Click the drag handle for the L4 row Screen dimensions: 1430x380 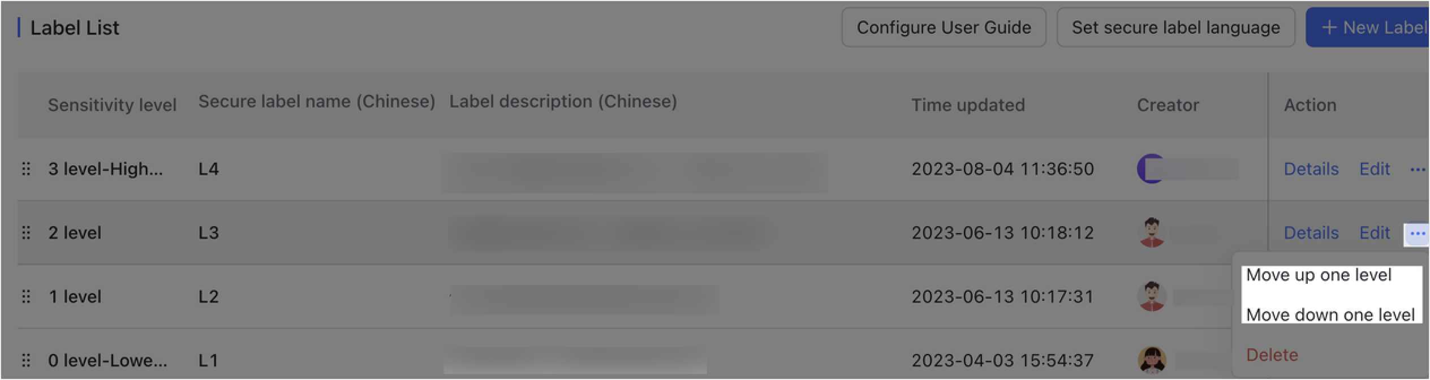pos(27,169)
